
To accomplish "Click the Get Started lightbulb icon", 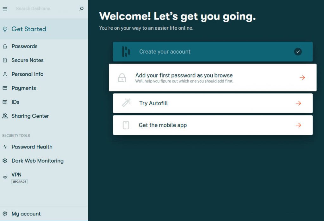I will [5, 29].
